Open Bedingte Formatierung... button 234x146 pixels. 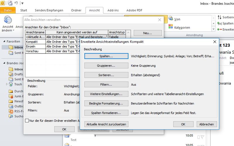click(x=106, y=103)
